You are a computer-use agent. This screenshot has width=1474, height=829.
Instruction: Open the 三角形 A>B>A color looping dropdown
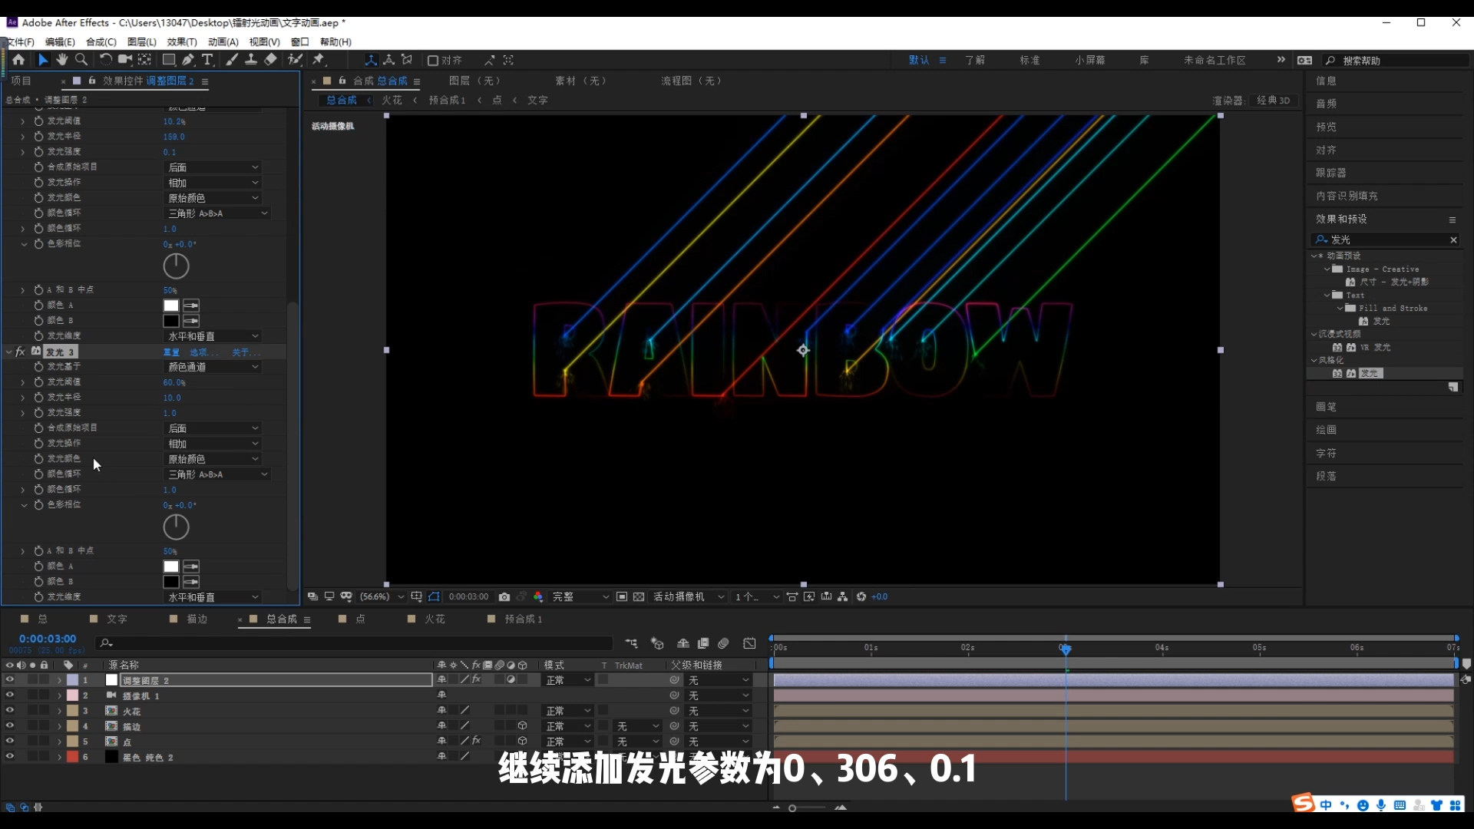tap(218, 213)
